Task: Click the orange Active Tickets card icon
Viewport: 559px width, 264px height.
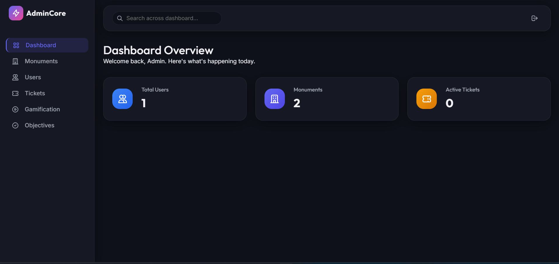Action: 427,99
